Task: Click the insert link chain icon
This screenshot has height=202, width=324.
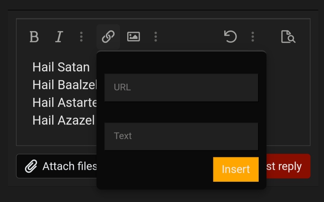Action: click(108, 37)
